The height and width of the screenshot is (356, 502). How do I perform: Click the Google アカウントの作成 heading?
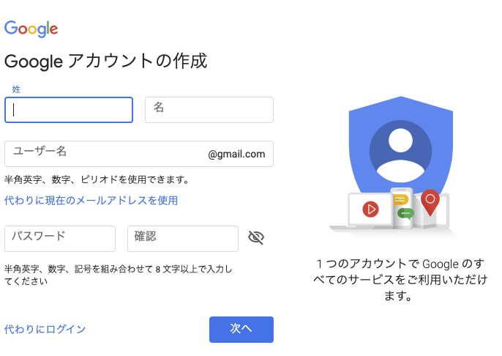pyautogui.click(x=106, y=61)
